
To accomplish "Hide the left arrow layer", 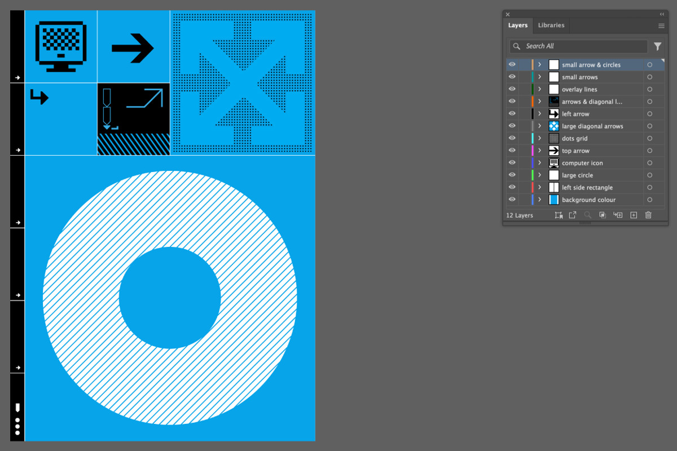I will point(512,114).
